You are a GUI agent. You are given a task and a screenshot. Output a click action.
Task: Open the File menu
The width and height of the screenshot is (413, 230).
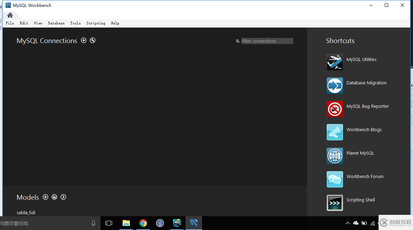(10, 23)
